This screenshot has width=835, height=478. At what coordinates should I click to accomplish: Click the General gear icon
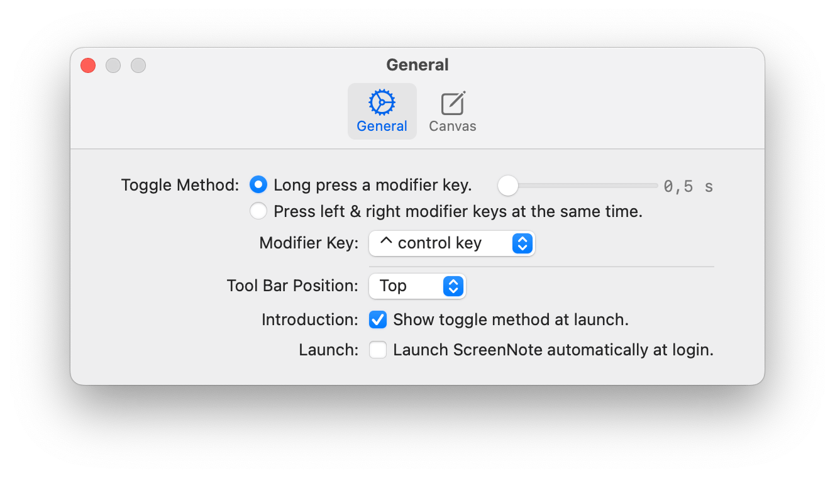tap(382, 103)
